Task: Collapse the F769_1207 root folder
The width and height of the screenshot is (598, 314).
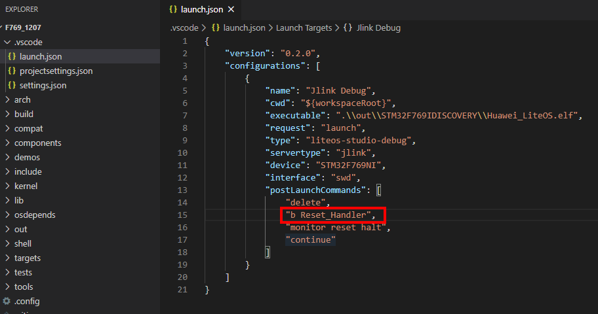Action: [x=23, y=27]
